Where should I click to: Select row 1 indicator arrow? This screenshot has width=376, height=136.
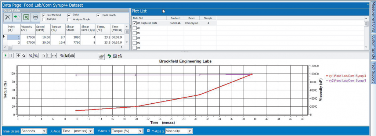(4, 37)
